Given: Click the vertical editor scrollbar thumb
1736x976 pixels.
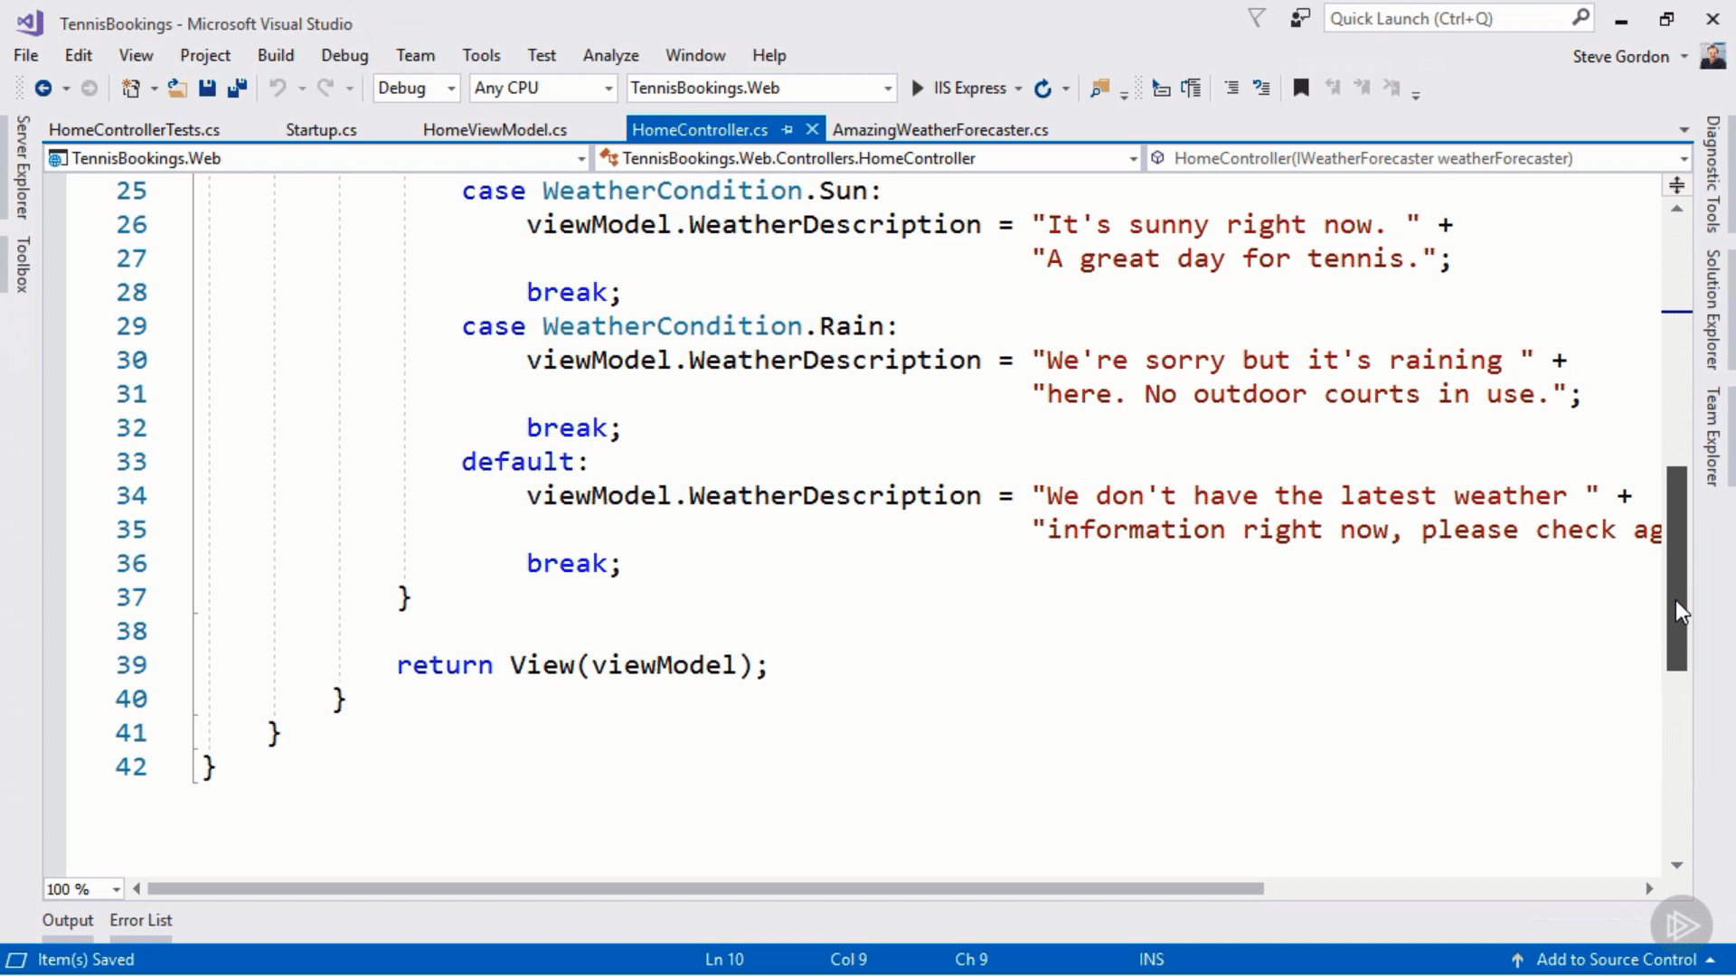Looking at the screenshot, I should [x=1677, y=569].
